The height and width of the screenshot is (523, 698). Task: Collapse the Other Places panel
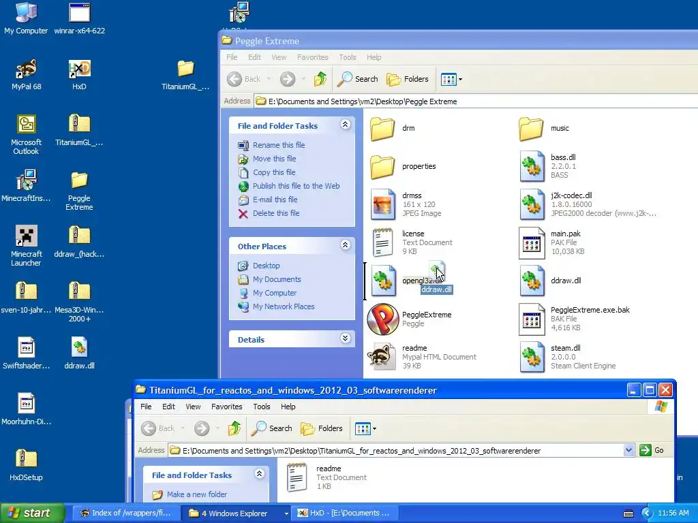(345, 245)
